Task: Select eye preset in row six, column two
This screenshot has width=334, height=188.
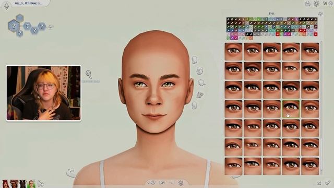Action: 253,147
